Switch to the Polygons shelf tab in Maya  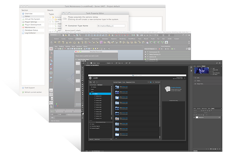coord(79,39)
